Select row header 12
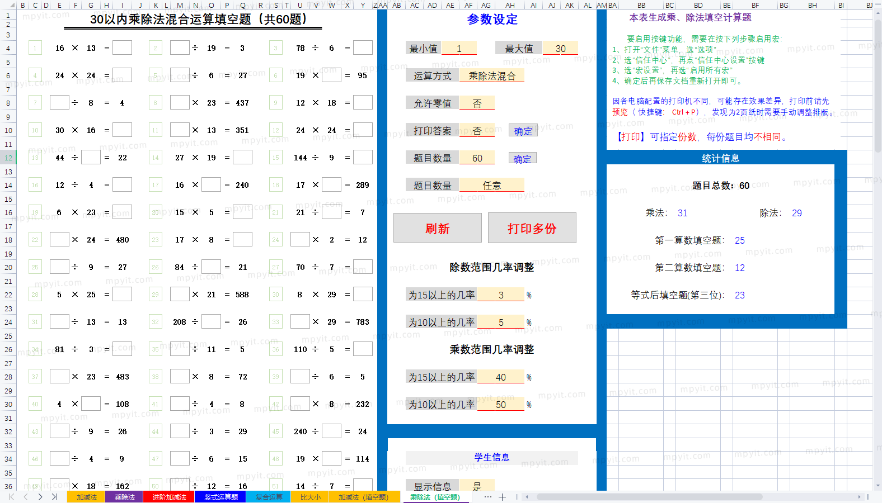The height and width of the screenshot is (503, 882). pyautogui.click(x=8, y=158)
